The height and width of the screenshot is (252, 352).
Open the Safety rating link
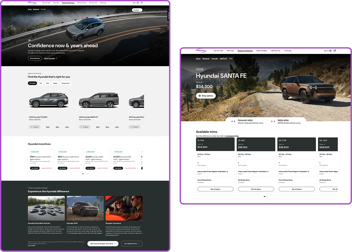283,120
